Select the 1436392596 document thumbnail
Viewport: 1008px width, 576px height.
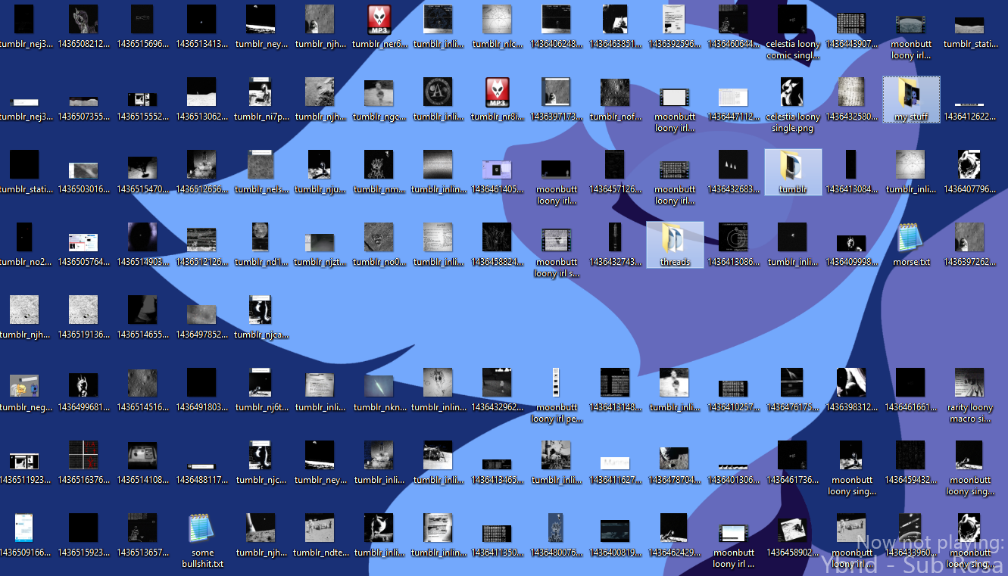click(675, 19)
